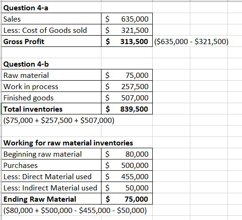The image size is (242, 220).
Task: Click the ($635,000 - $321,500) formula note
Action: click(x=191, y=41)
